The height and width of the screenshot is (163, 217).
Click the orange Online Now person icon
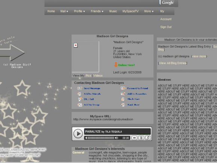pyautogui.click(x=116, y=64)
